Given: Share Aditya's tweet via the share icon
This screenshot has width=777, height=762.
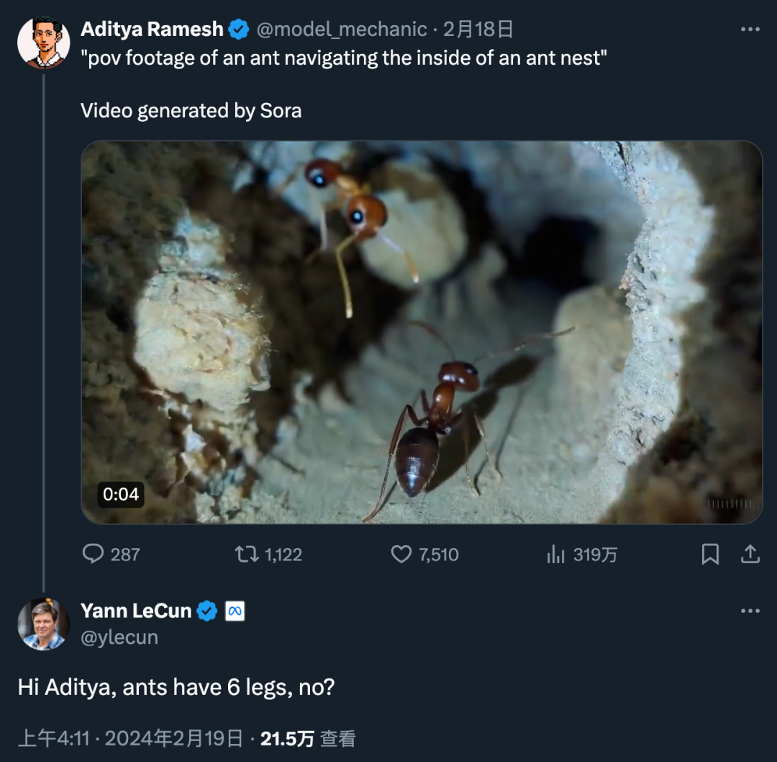Looking at the screenshot, I should 749,554.
